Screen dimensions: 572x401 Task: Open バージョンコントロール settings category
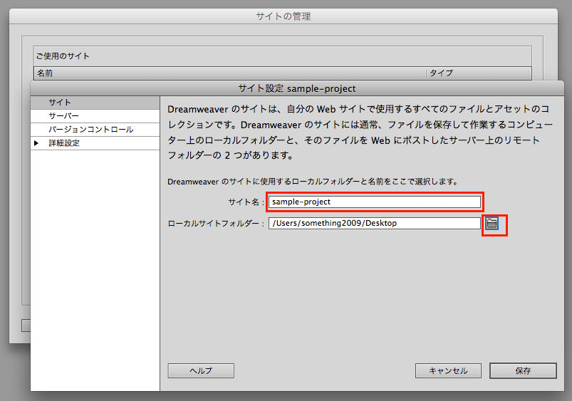tap(95, 130)
